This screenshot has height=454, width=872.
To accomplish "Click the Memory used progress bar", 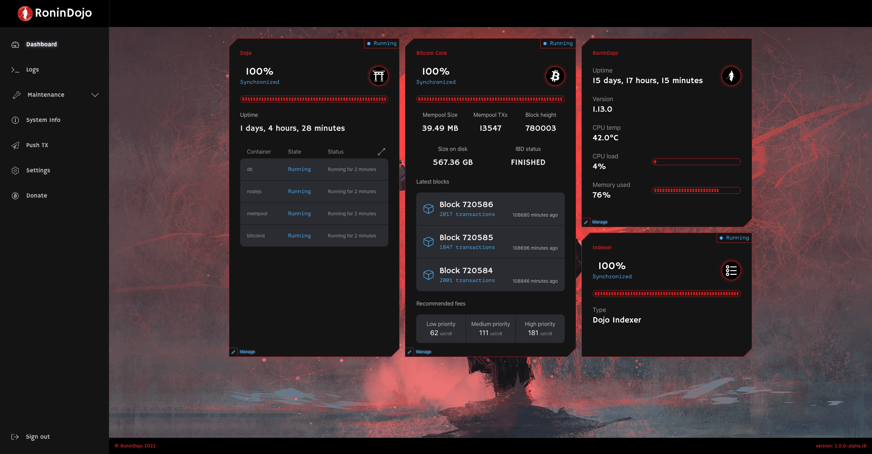I will click(x=696, y=190).
